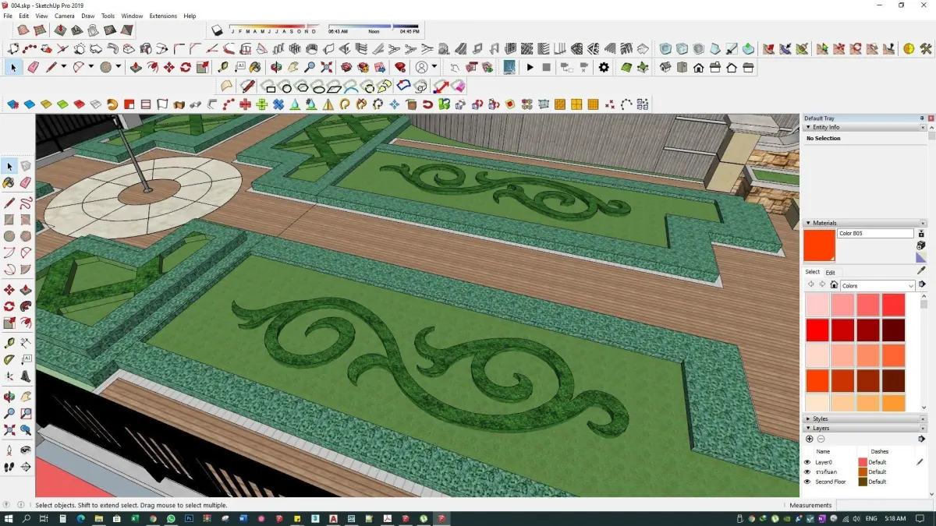The image size is (936, 526).
Task: Click the Iso standard view icon
Action: (x=666, y=68)
